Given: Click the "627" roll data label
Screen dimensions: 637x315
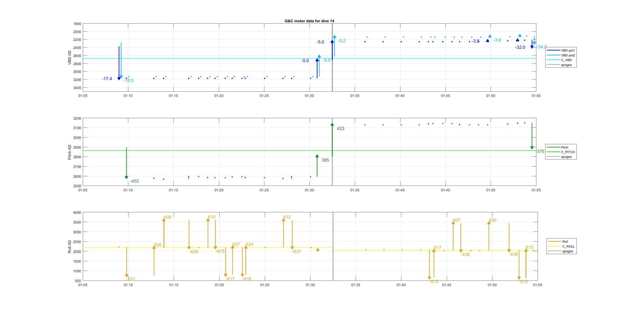Looking at the screenshot, I should coord(236,245).
